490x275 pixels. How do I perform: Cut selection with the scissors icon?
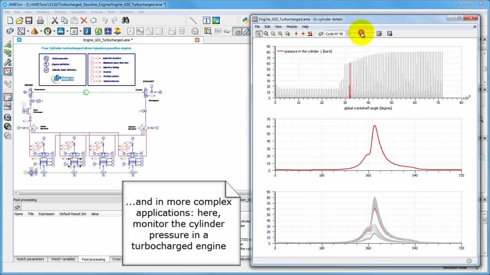click(x=55, y=21)
